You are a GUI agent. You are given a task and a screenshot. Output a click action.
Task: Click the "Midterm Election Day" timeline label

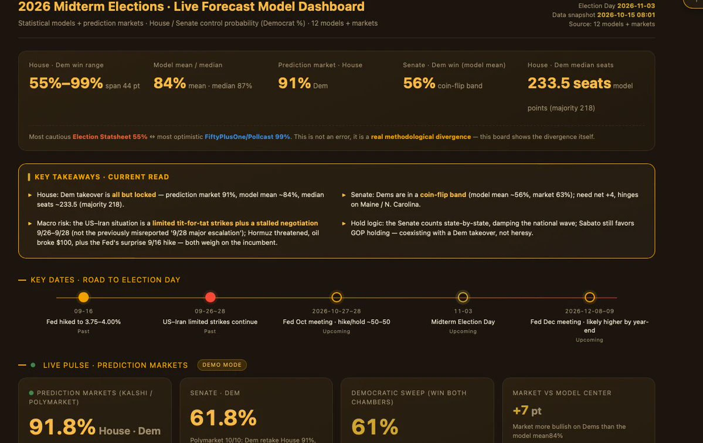tap(463, 322)
